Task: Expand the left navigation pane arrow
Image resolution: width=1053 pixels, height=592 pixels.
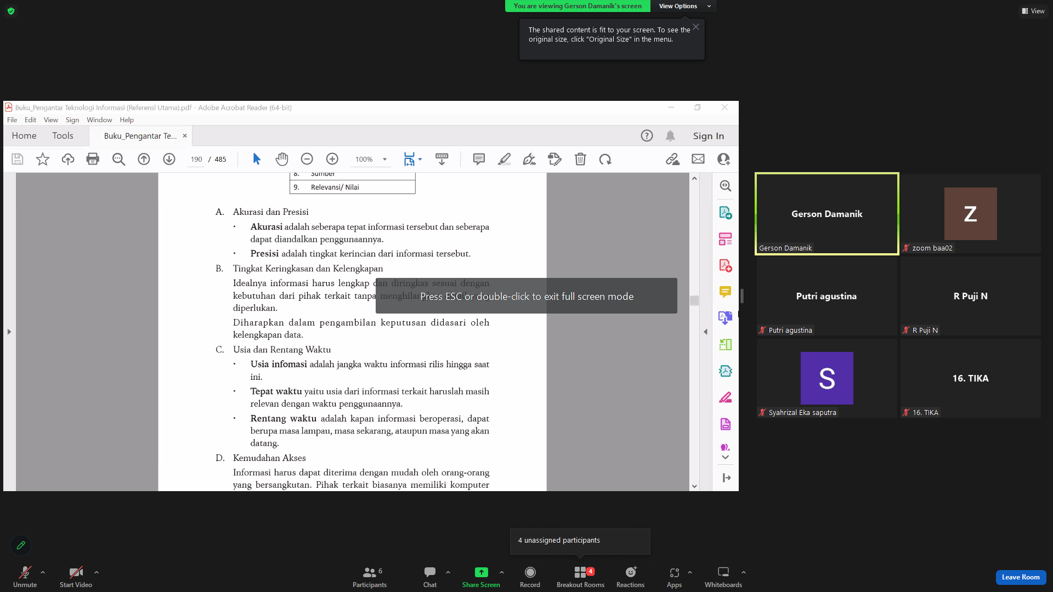Action: pos(9,332)
